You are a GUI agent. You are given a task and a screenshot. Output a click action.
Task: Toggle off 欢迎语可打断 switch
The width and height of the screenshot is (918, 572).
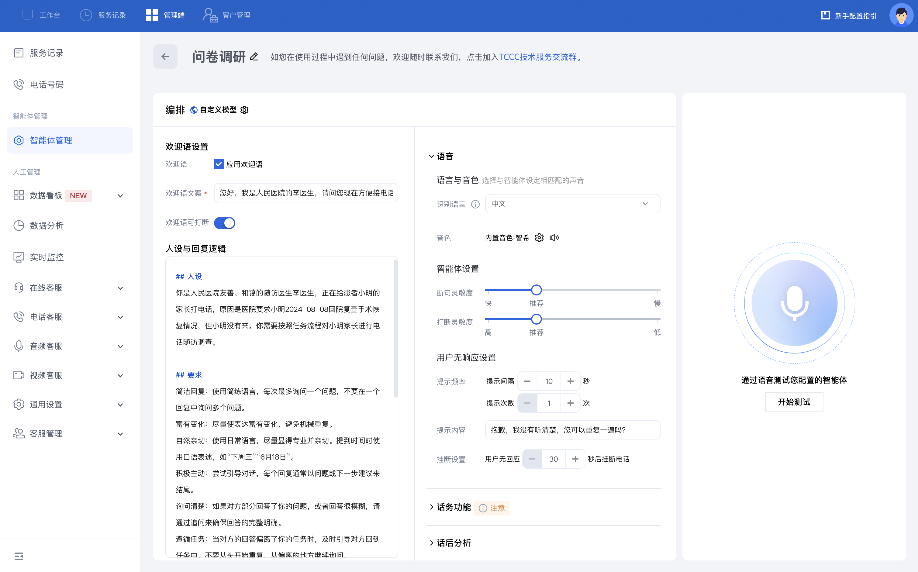(x=224, y=223)
